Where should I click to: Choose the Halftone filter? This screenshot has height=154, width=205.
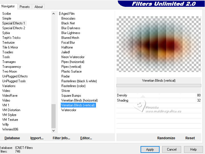point(67,47)
